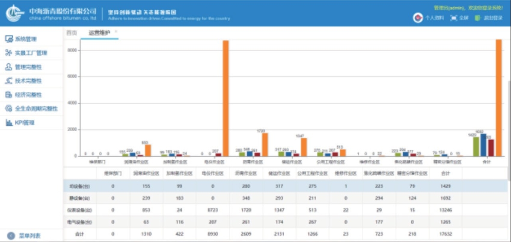Select the 运营维护 tab

(99, 33)
